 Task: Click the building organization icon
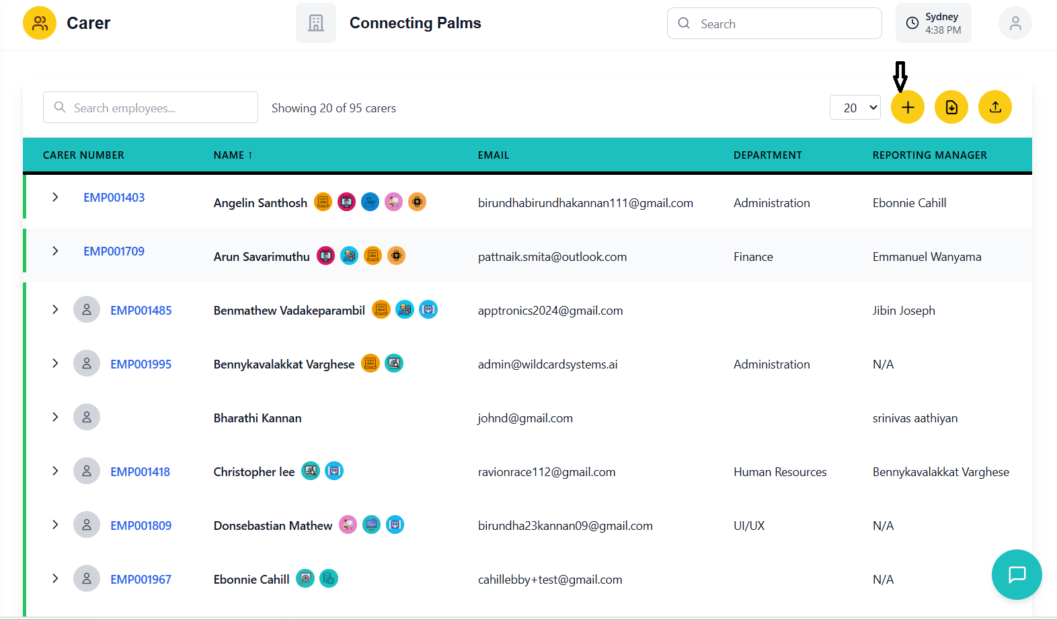pyautogui.click(x=315, y=24)
